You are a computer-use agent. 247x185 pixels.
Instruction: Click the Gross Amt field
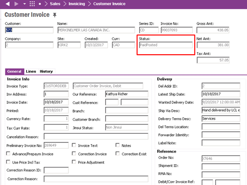click(213, 30)
